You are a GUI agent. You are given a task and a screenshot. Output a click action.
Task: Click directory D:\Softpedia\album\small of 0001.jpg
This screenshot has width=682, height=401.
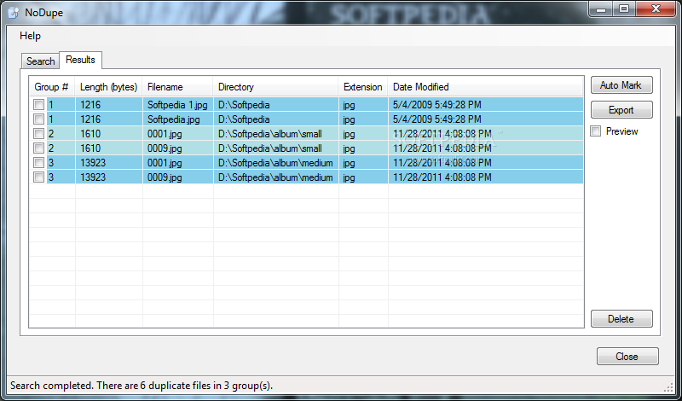click(x=270, y=134)
